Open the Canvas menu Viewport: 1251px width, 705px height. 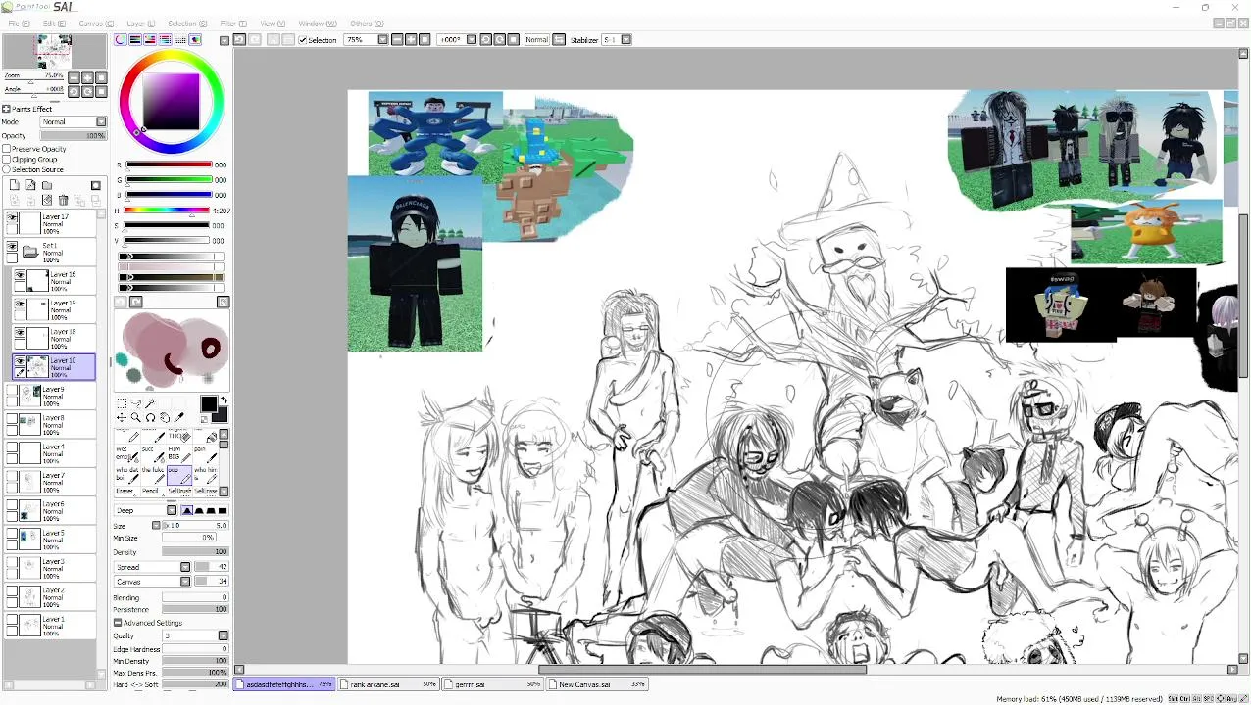coord(95,23)
